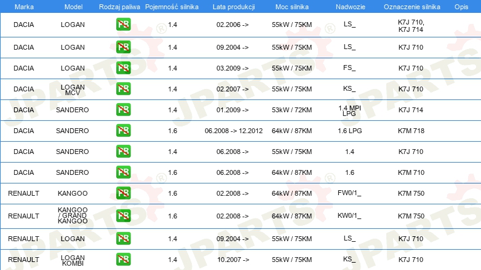Viewport: 481px width, 270px height.
Task: Select the '10.2007 ->' production date cell
Action: (233, 260)
